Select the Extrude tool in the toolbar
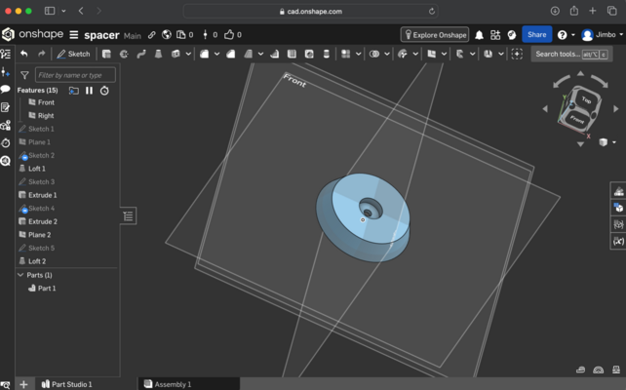 [x=106, y=54]
